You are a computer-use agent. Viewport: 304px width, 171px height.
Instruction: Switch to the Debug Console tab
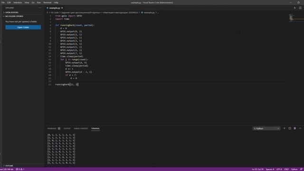tap(81, 128)
